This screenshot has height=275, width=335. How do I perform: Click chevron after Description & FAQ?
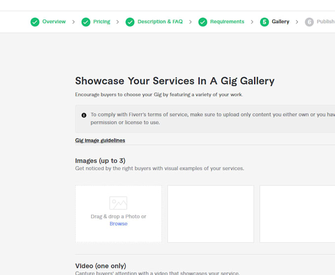tap(190, 22)
